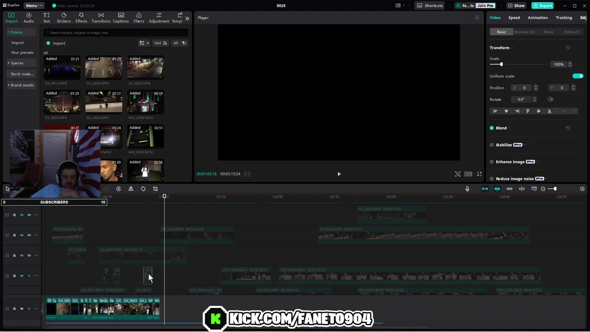Viewport: 590px width, 332px height.
Task: Select the Basic sub-tab
Action: click(x=501, y=32)
